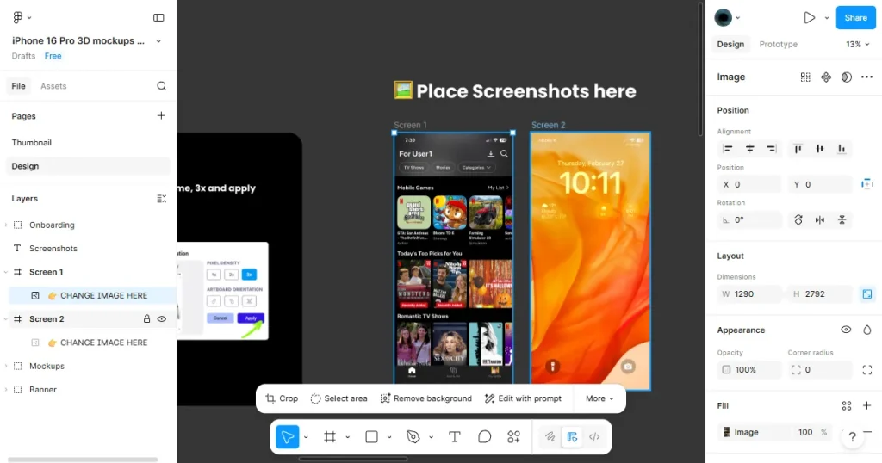Select the Text tool
Viewport: 882px width, 463px height.
tap(455, 436)
